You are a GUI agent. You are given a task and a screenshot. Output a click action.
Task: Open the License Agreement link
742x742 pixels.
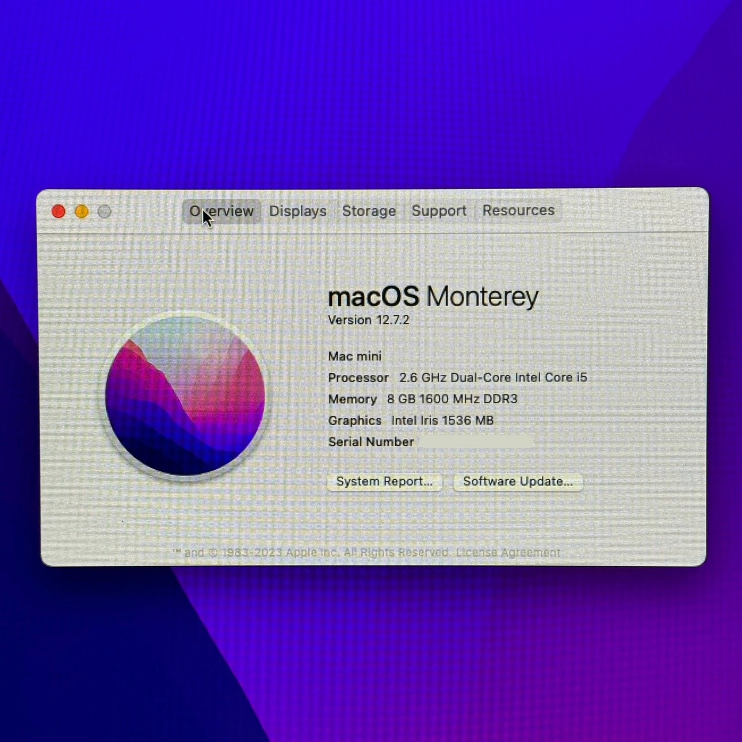[x=508, y=552]
